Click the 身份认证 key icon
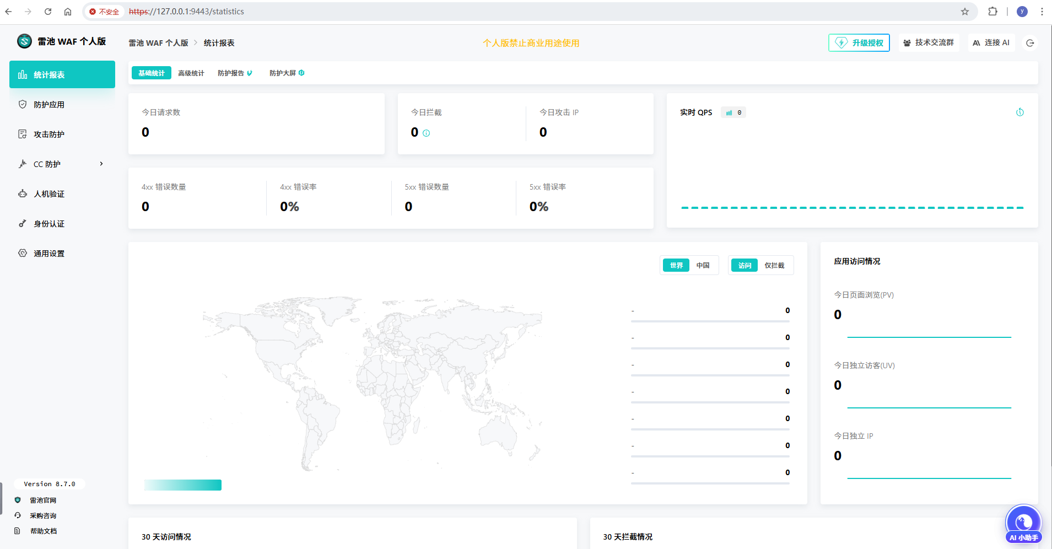 pyautogui.click(x=23, y=223)
